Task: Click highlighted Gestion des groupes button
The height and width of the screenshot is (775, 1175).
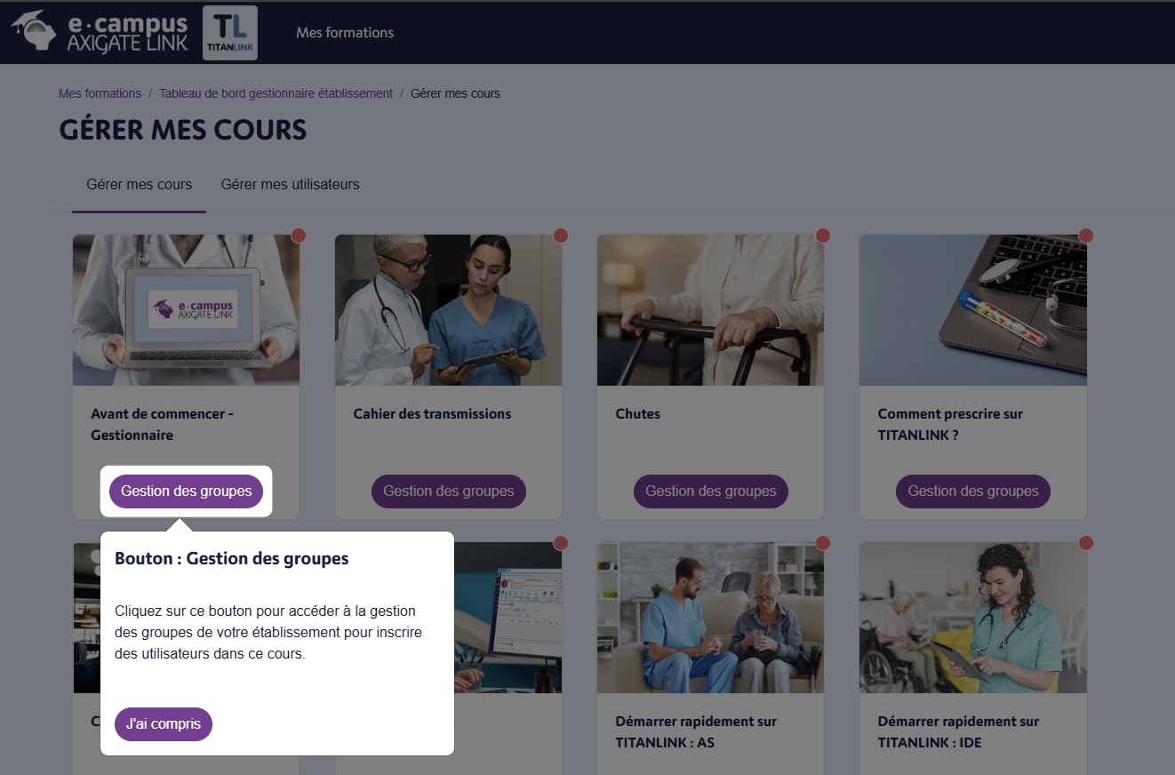Action: [187, 491]
